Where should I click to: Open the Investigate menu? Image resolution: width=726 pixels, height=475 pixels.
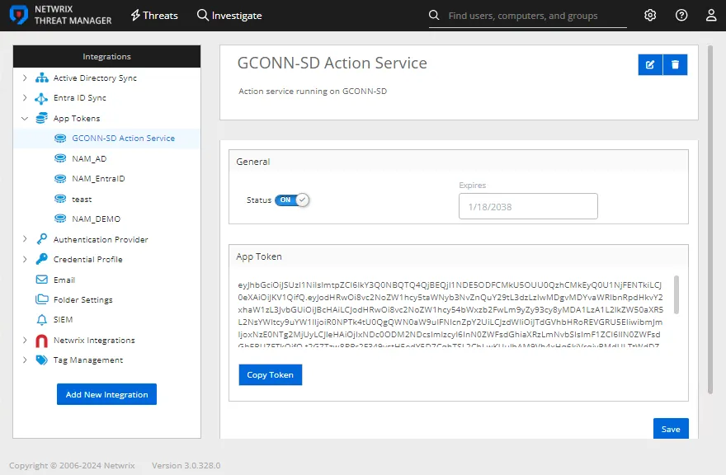[229, 16]
